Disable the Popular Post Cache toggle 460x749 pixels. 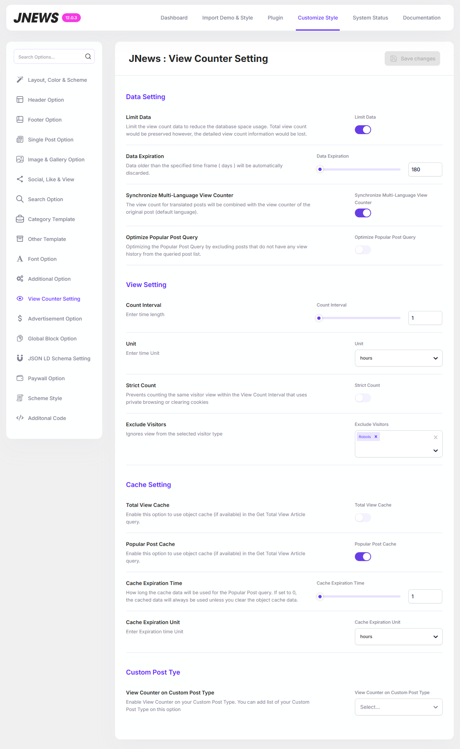pos(363,557)
